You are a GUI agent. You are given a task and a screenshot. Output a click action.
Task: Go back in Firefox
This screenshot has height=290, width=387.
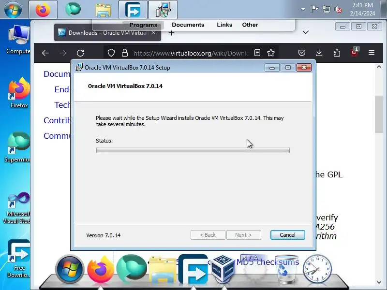pos(45,53)
